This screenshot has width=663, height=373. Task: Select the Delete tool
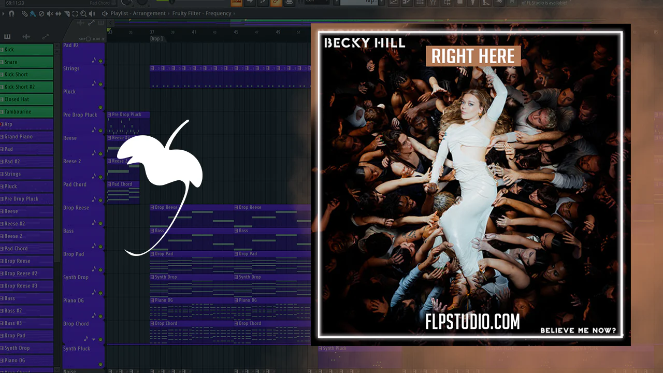(x=41, y=13)
